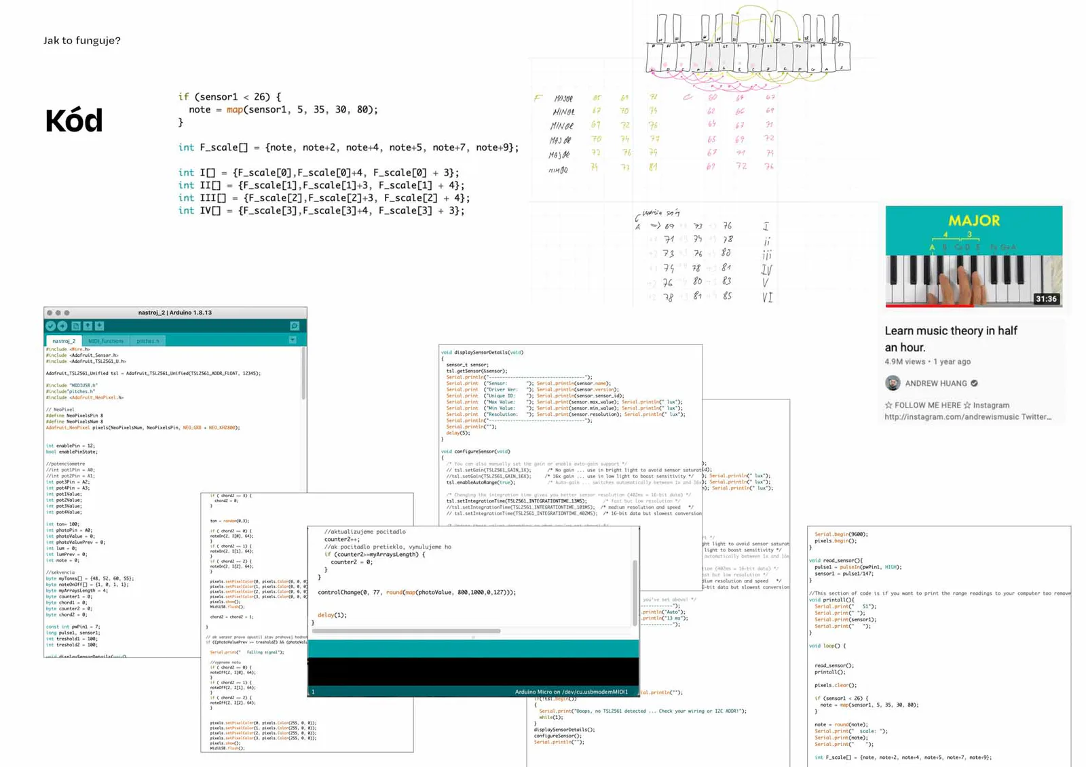Open the 'Learn music theory' video thumbnail

click(x=974, y=256)
